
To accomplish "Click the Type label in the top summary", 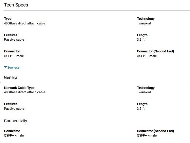I will pyautogui.click(x=8, y=19).
